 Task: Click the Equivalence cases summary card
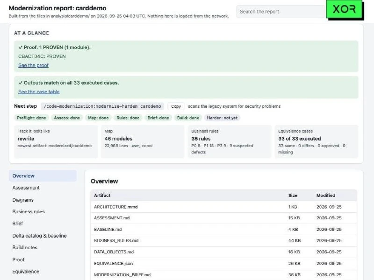316,142
